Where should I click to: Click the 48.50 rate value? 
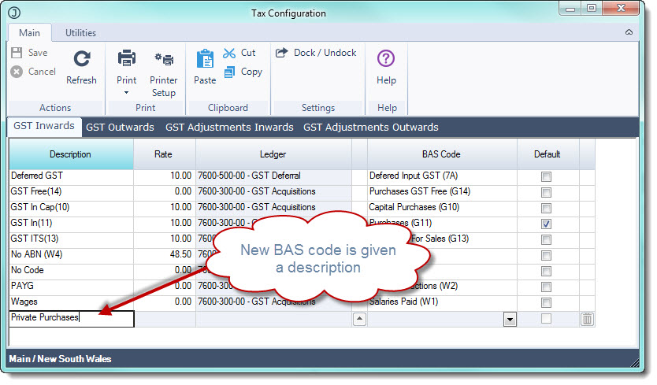coord(180,255)
